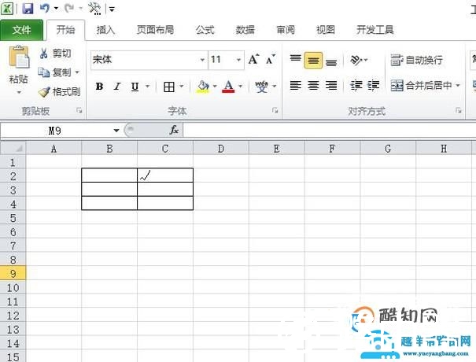
Task: Open the underline style dropdown arrow
Action: pos(148,87)
